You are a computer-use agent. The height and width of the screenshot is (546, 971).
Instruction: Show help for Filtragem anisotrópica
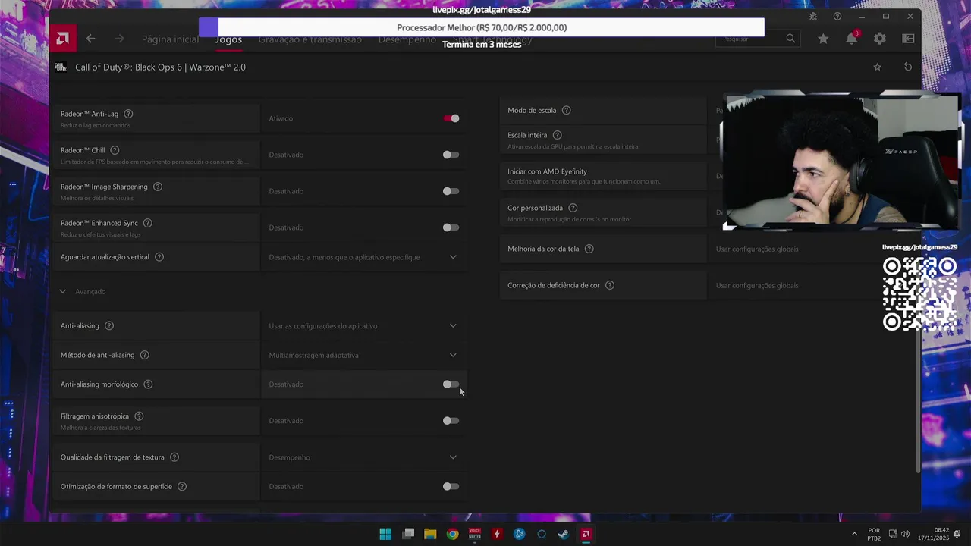139,416
